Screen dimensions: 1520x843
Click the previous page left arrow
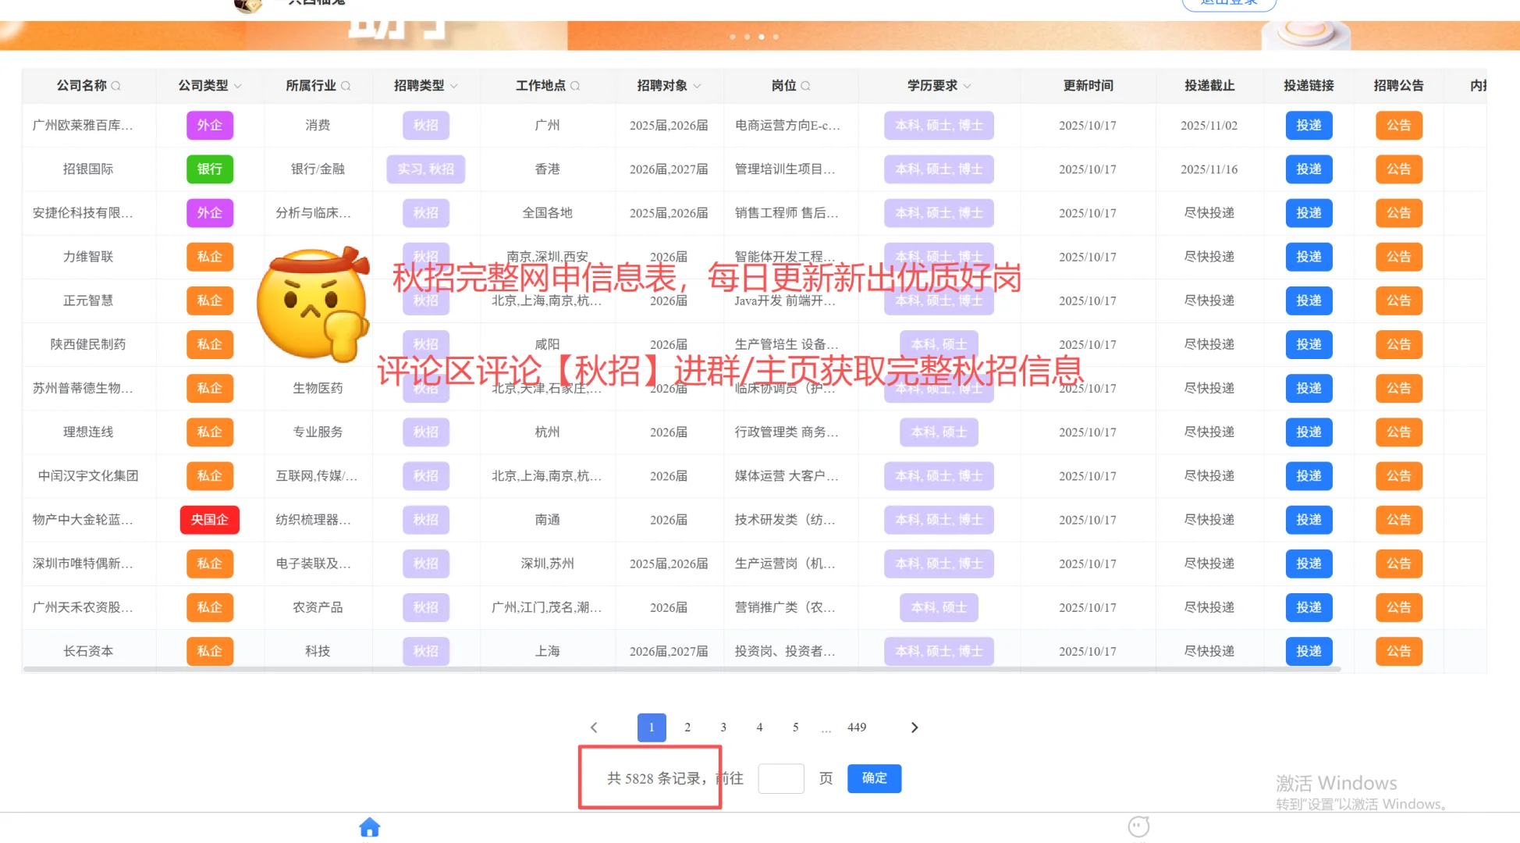[594, 727]
